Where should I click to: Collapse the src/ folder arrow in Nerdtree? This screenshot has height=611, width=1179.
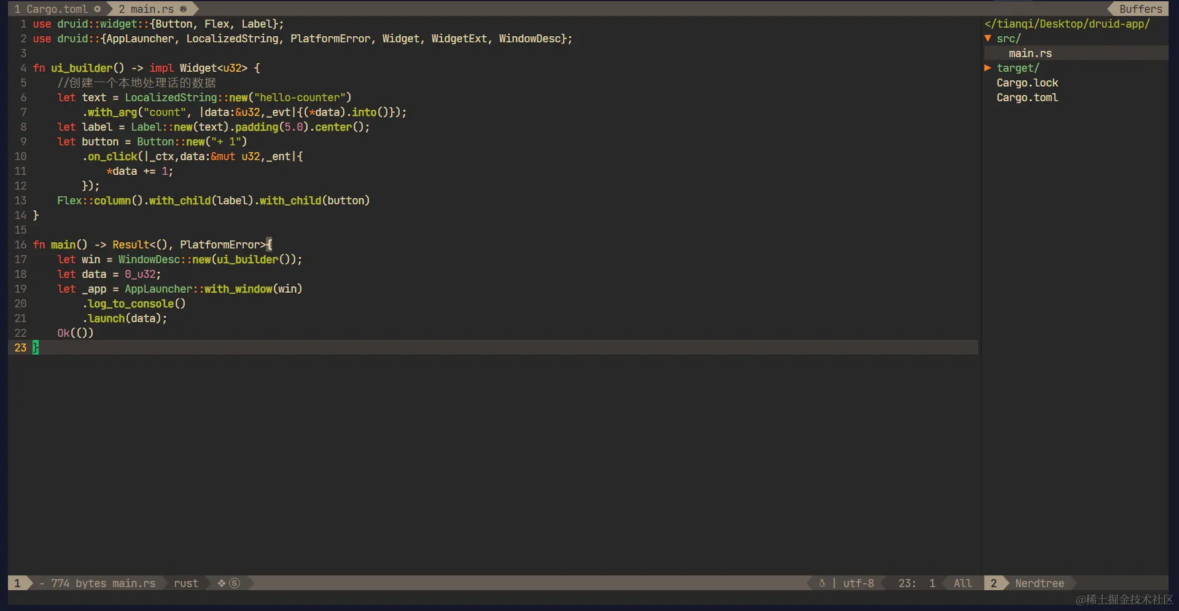[x=988, y=38]
